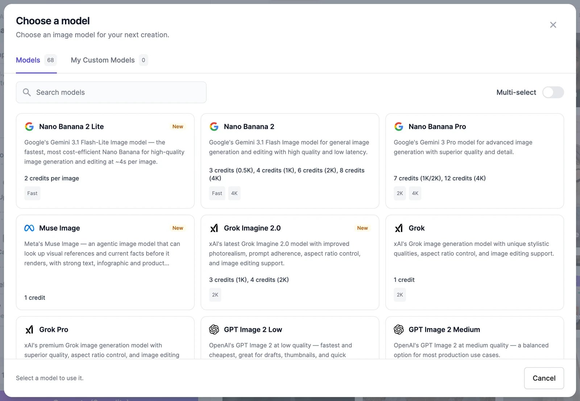Image resolution: width=580 pixels, height=401 pixels.
Task: Focus the Search models field
Action: point(111,92)
